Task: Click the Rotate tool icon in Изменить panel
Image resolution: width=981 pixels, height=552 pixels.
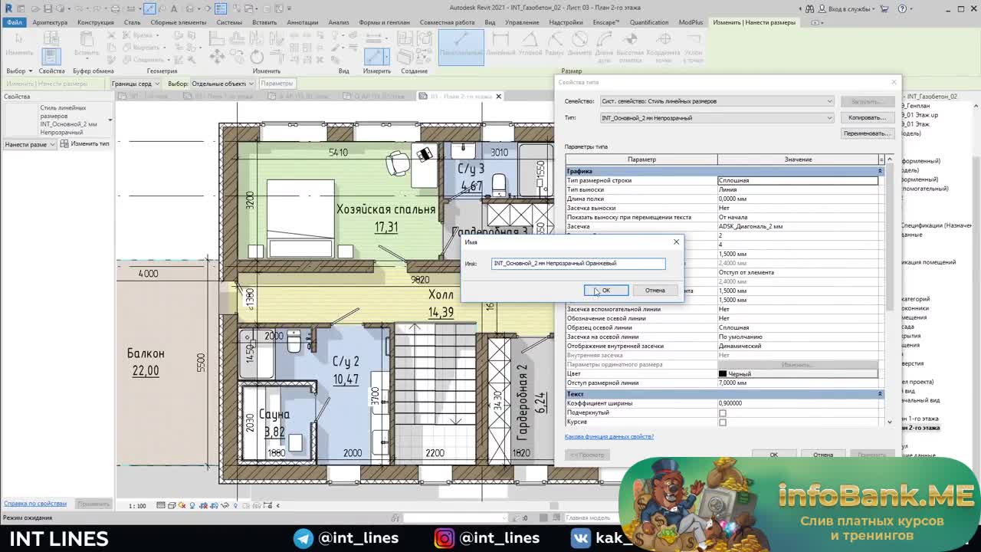Action: 258,56
